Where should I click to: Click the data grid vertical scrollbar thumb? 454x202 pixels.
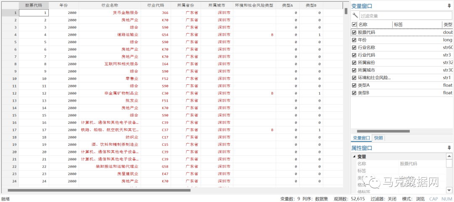click(x=346, y=11)
